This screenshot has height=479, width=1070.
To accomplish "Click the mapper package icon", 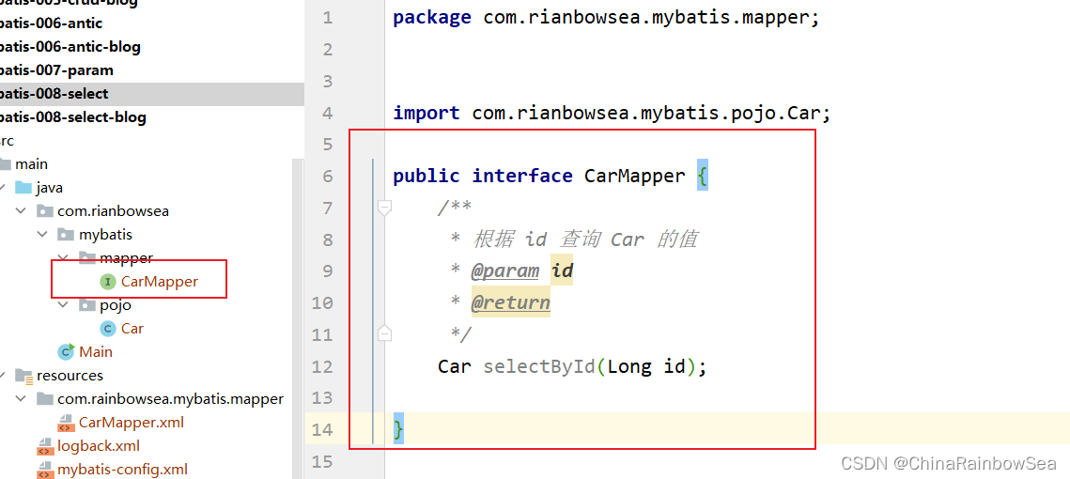I will click(87, 258).
